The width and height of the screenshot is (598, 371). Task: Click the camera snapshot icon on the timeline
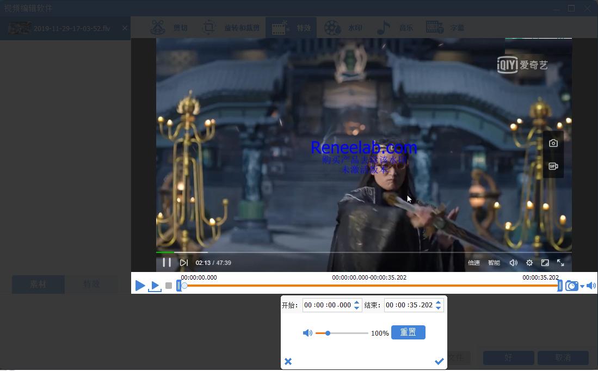point(571,286)
